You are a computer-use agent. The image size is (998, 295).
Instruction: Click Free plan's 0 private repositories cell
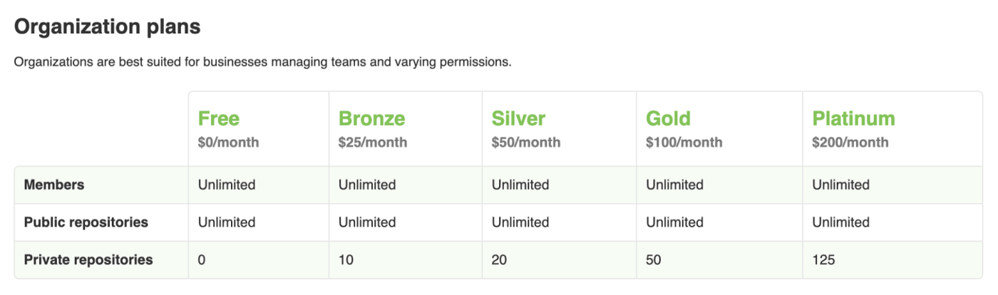pyautogui.click(x=202, y=260)
